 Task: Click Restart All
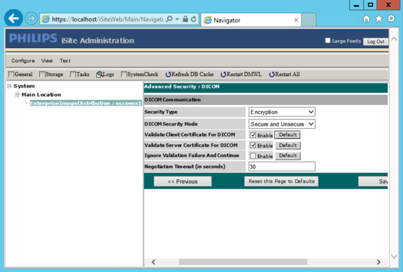pyautogui.click(x=284, y=75)
